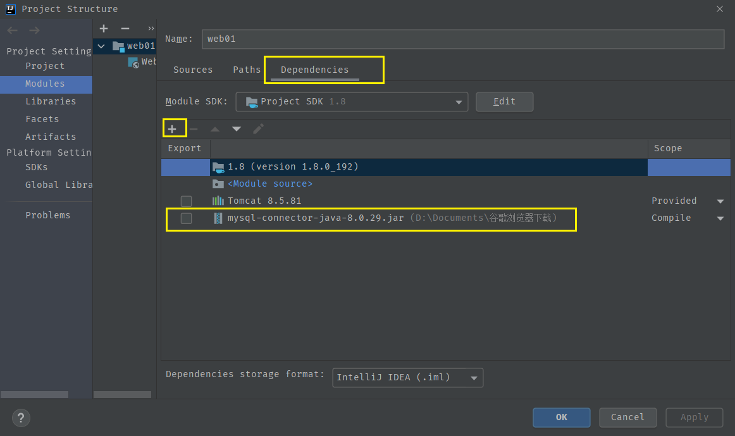The width and height of the screenshot is (735, 436).
Task: Select Modules in sidebar
Action: click(45, 84)
